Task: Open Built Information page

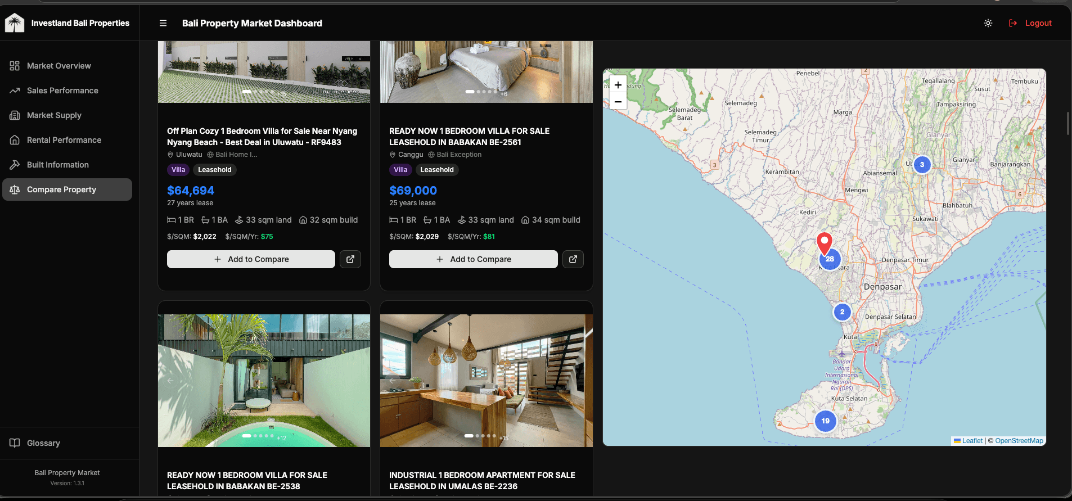Action: pos(58,165)
